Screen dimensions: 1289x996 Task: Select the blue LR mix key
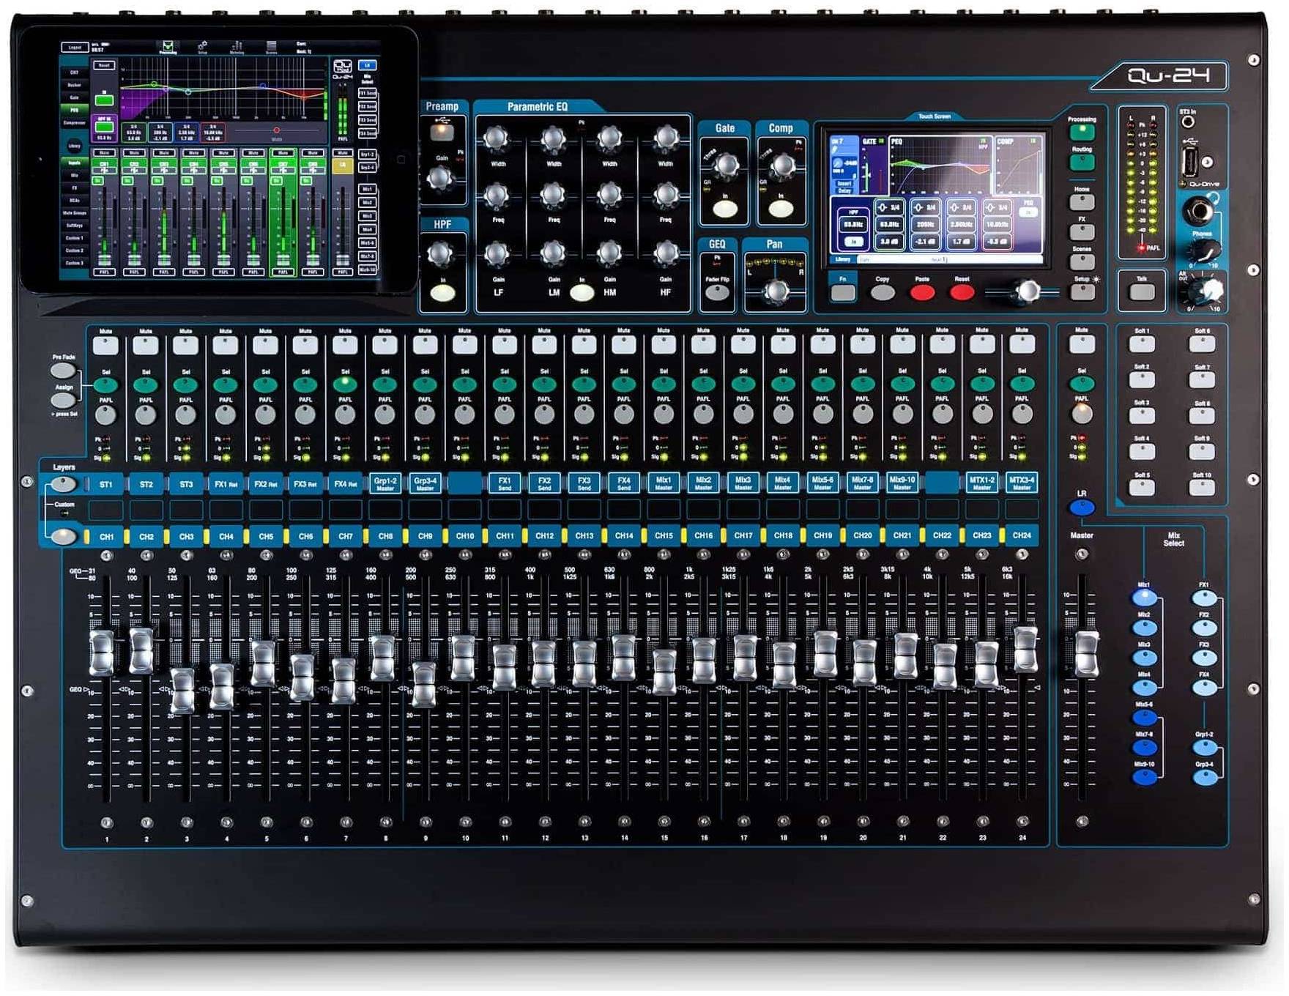(x=1082, y=507)
